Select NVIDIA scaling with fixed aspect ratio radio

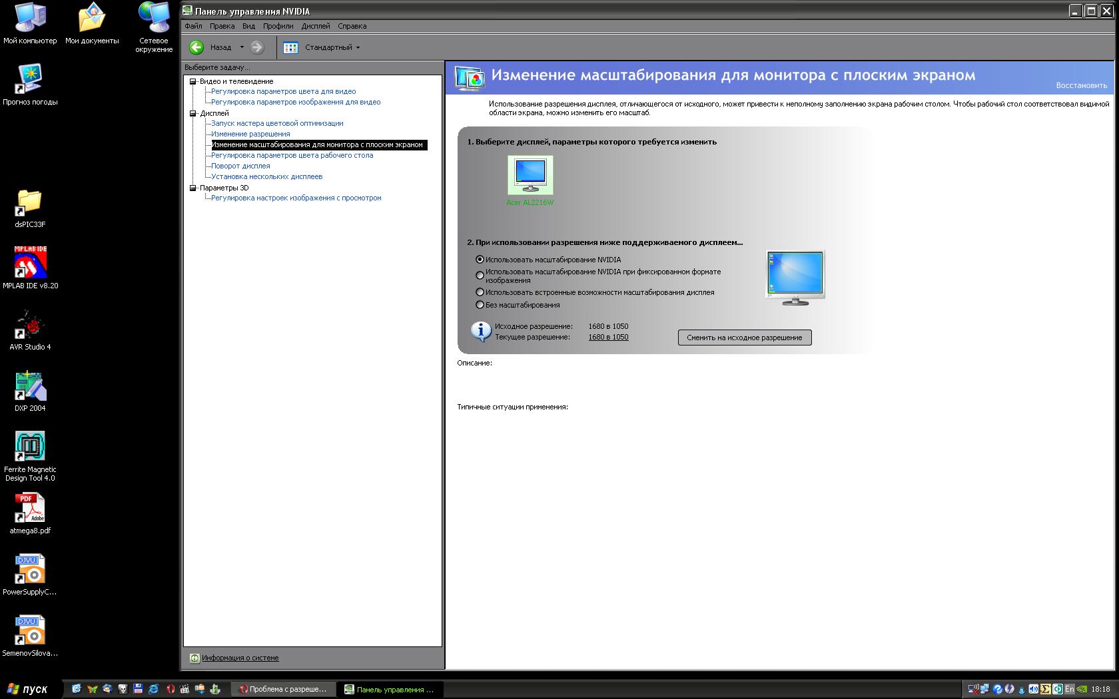(x=480, y=275)
